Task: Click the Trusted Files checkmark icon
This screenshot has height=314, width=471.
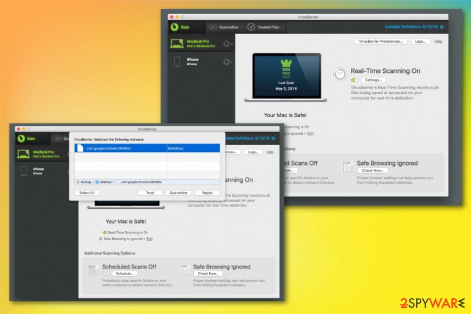Action: point(251,27)
